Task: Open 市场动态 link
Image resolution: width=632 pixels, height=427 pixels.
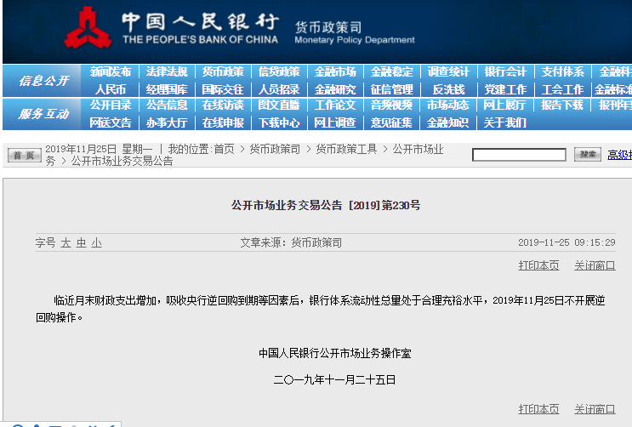Action: point(447,105)
